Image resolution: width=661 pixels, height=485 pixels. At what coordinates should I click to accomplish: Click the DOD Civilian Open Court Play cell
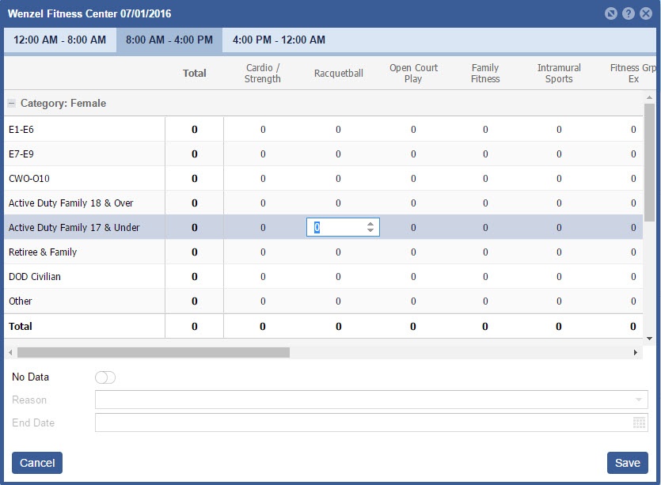point(412,277)
